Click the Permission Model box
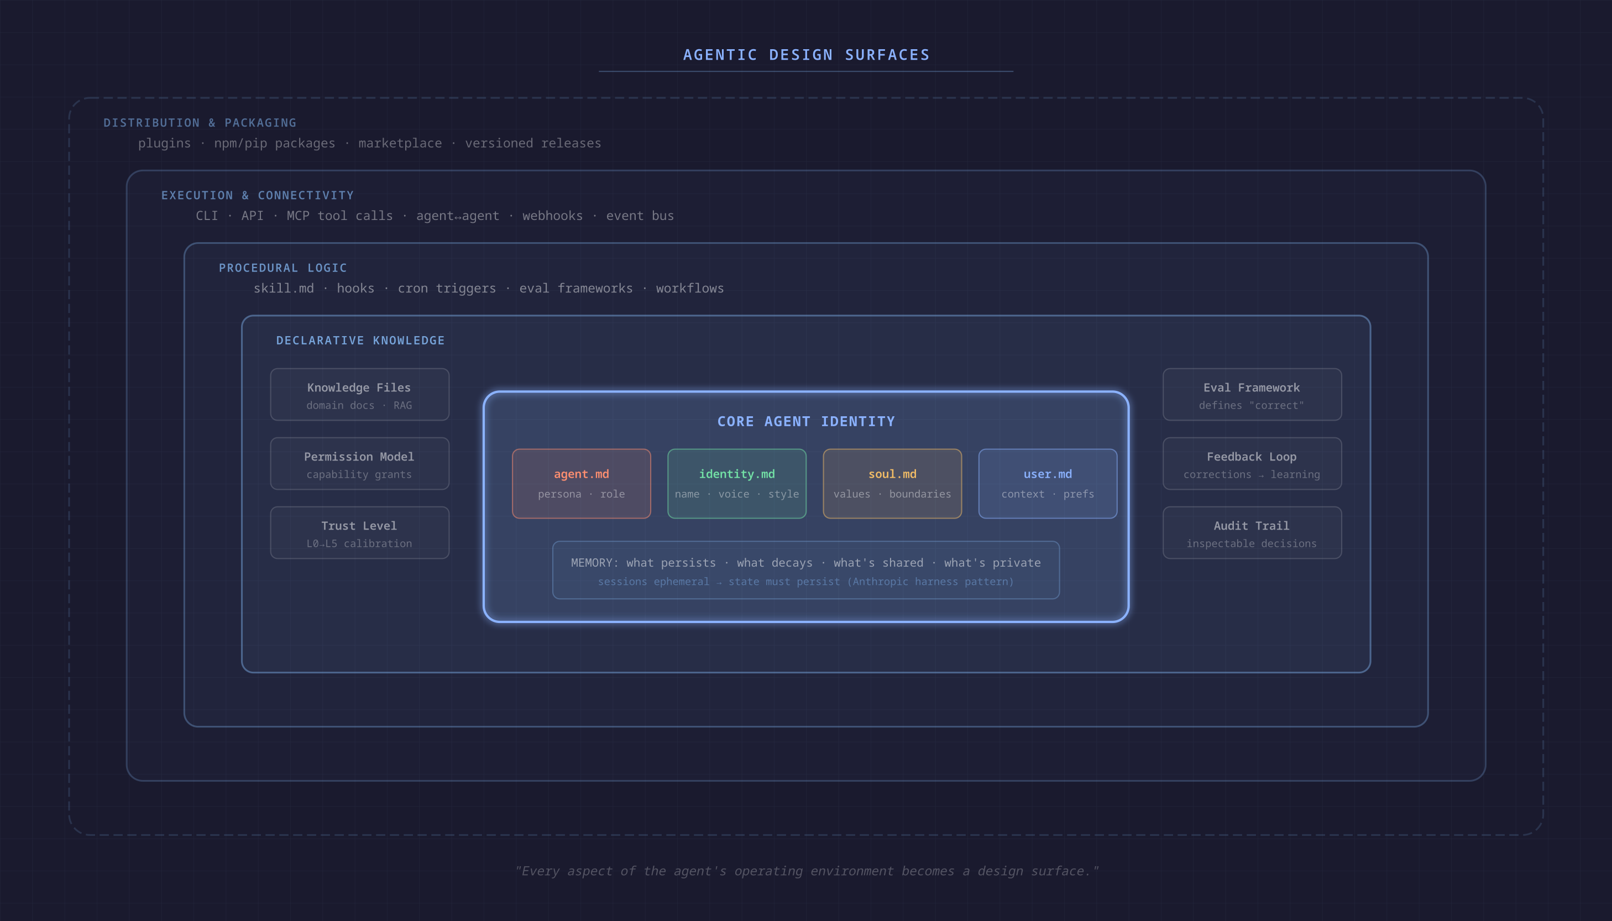Screen dimensions: 1612x921 pos(360,464)
